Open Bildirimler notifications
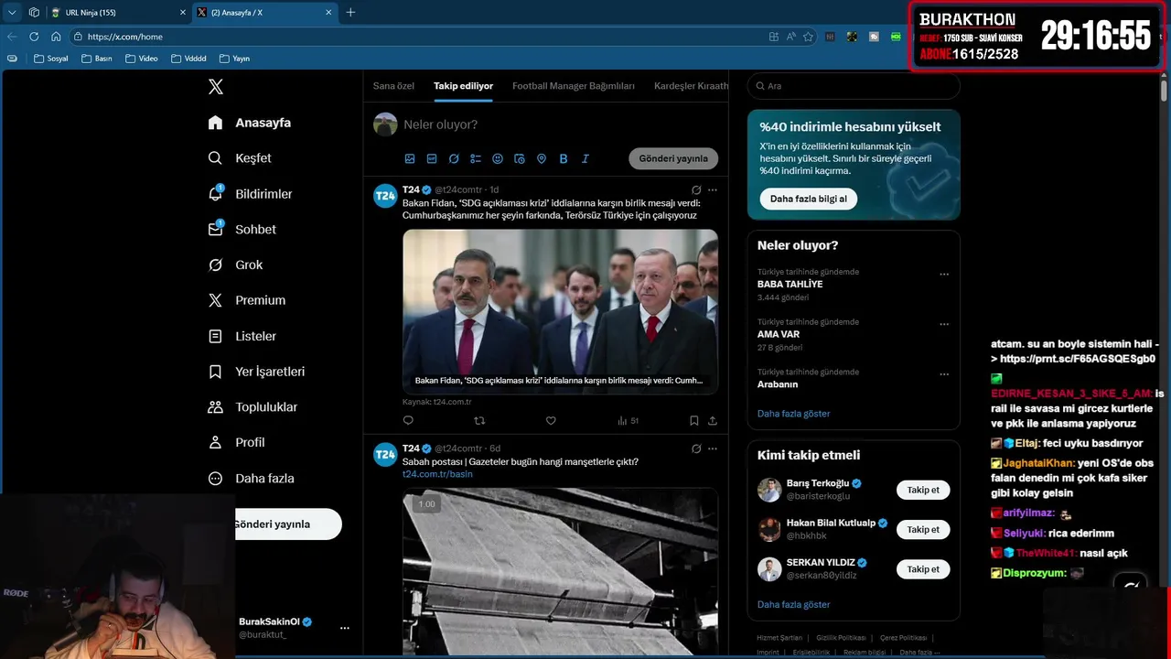This screenshot has height=659, width=1171. [250, 194]
